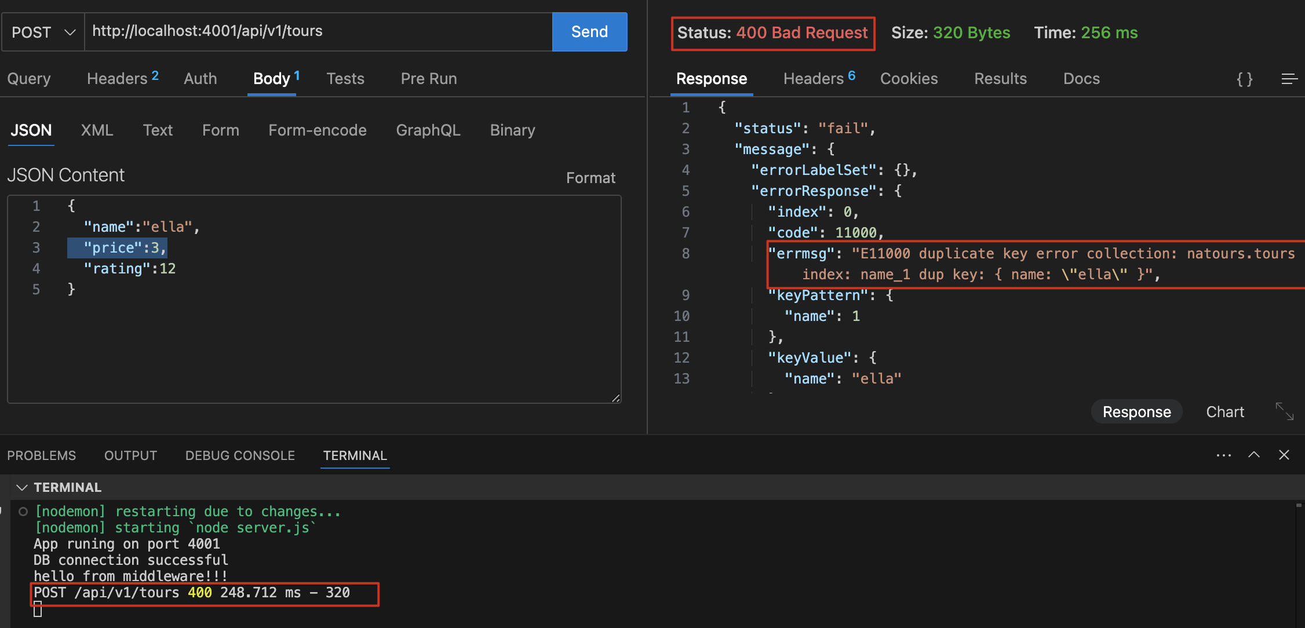Click the request URL input field
The height and width of the screenshot is (628, 1305).
pos(318,31)
